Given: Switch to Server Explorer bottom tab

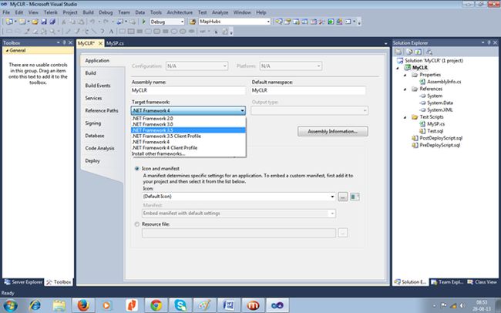Looking at the screenshot, I should (23, 282).
